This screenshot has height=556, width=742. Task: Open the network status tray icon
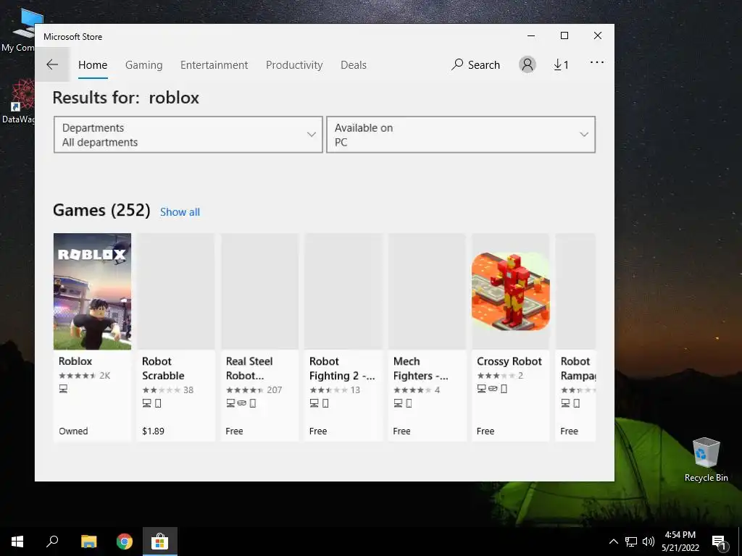coord(631,542)
